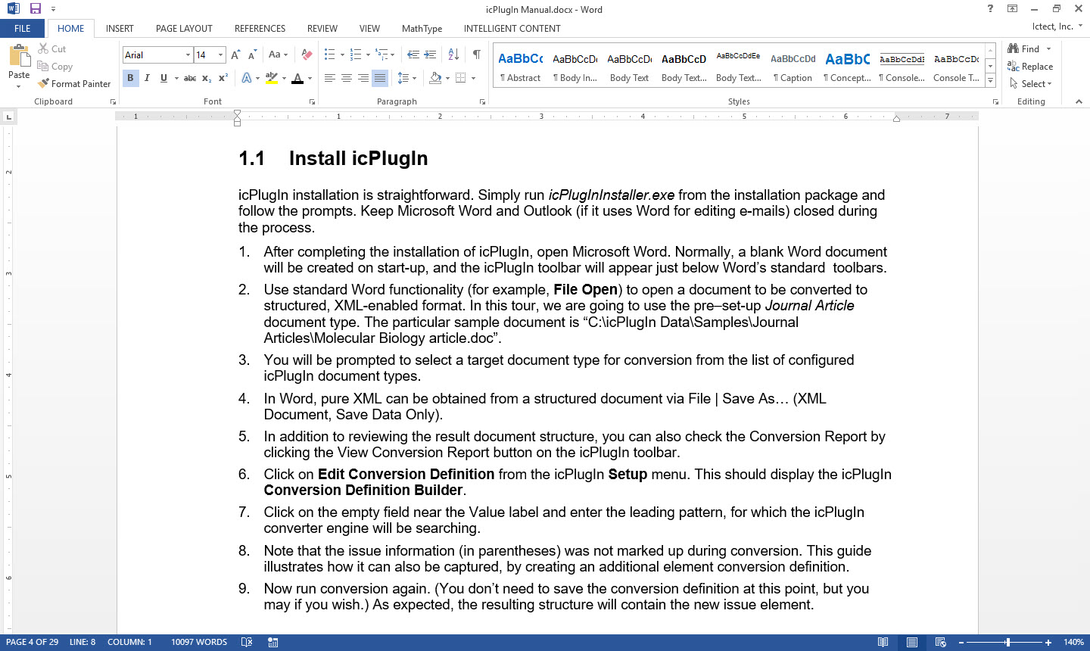The height and width of the screenshot is (651, 1090).
Task: Click zoom in plus button
Action: click(1048, 642)
